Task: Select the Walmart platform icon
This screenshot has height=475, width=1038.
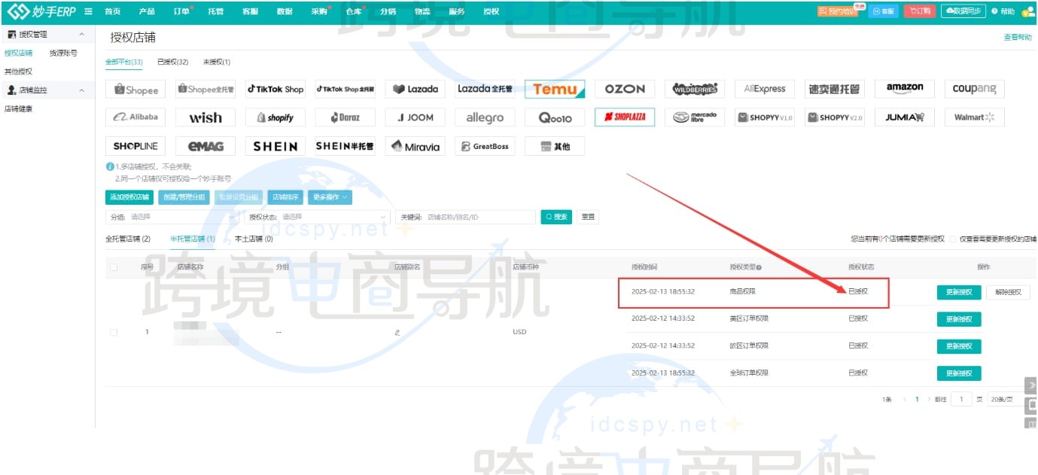Action: (974, 117)
